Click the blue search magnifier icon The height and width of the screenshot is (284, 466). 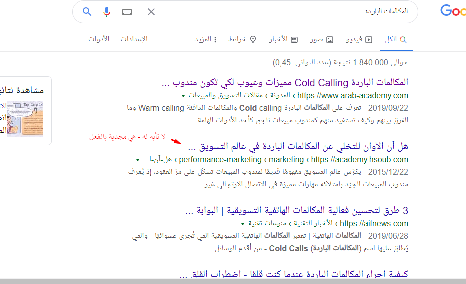[x=87, y=12]
